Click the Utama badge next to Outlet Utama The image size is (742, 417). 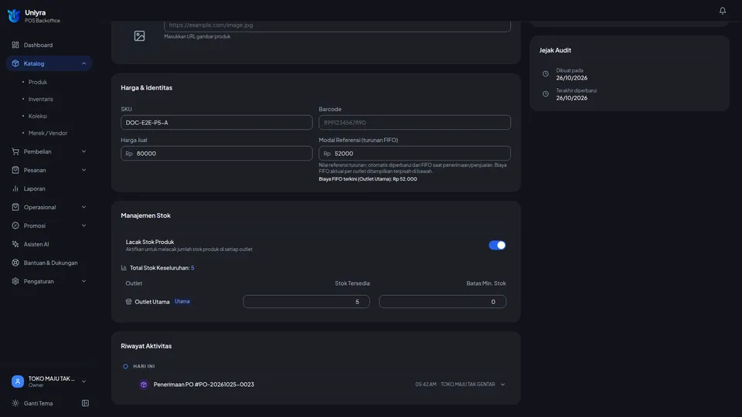(x=182, y=301)
